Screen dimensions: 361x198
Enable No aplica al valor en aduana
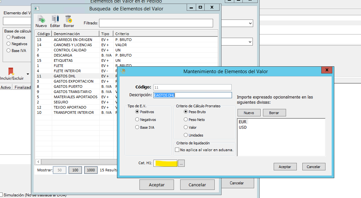177,150
